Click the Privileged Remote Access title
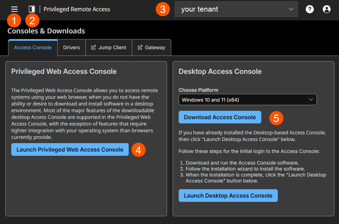This screenshot has height=224, width=339. click(x=77, y=9)
